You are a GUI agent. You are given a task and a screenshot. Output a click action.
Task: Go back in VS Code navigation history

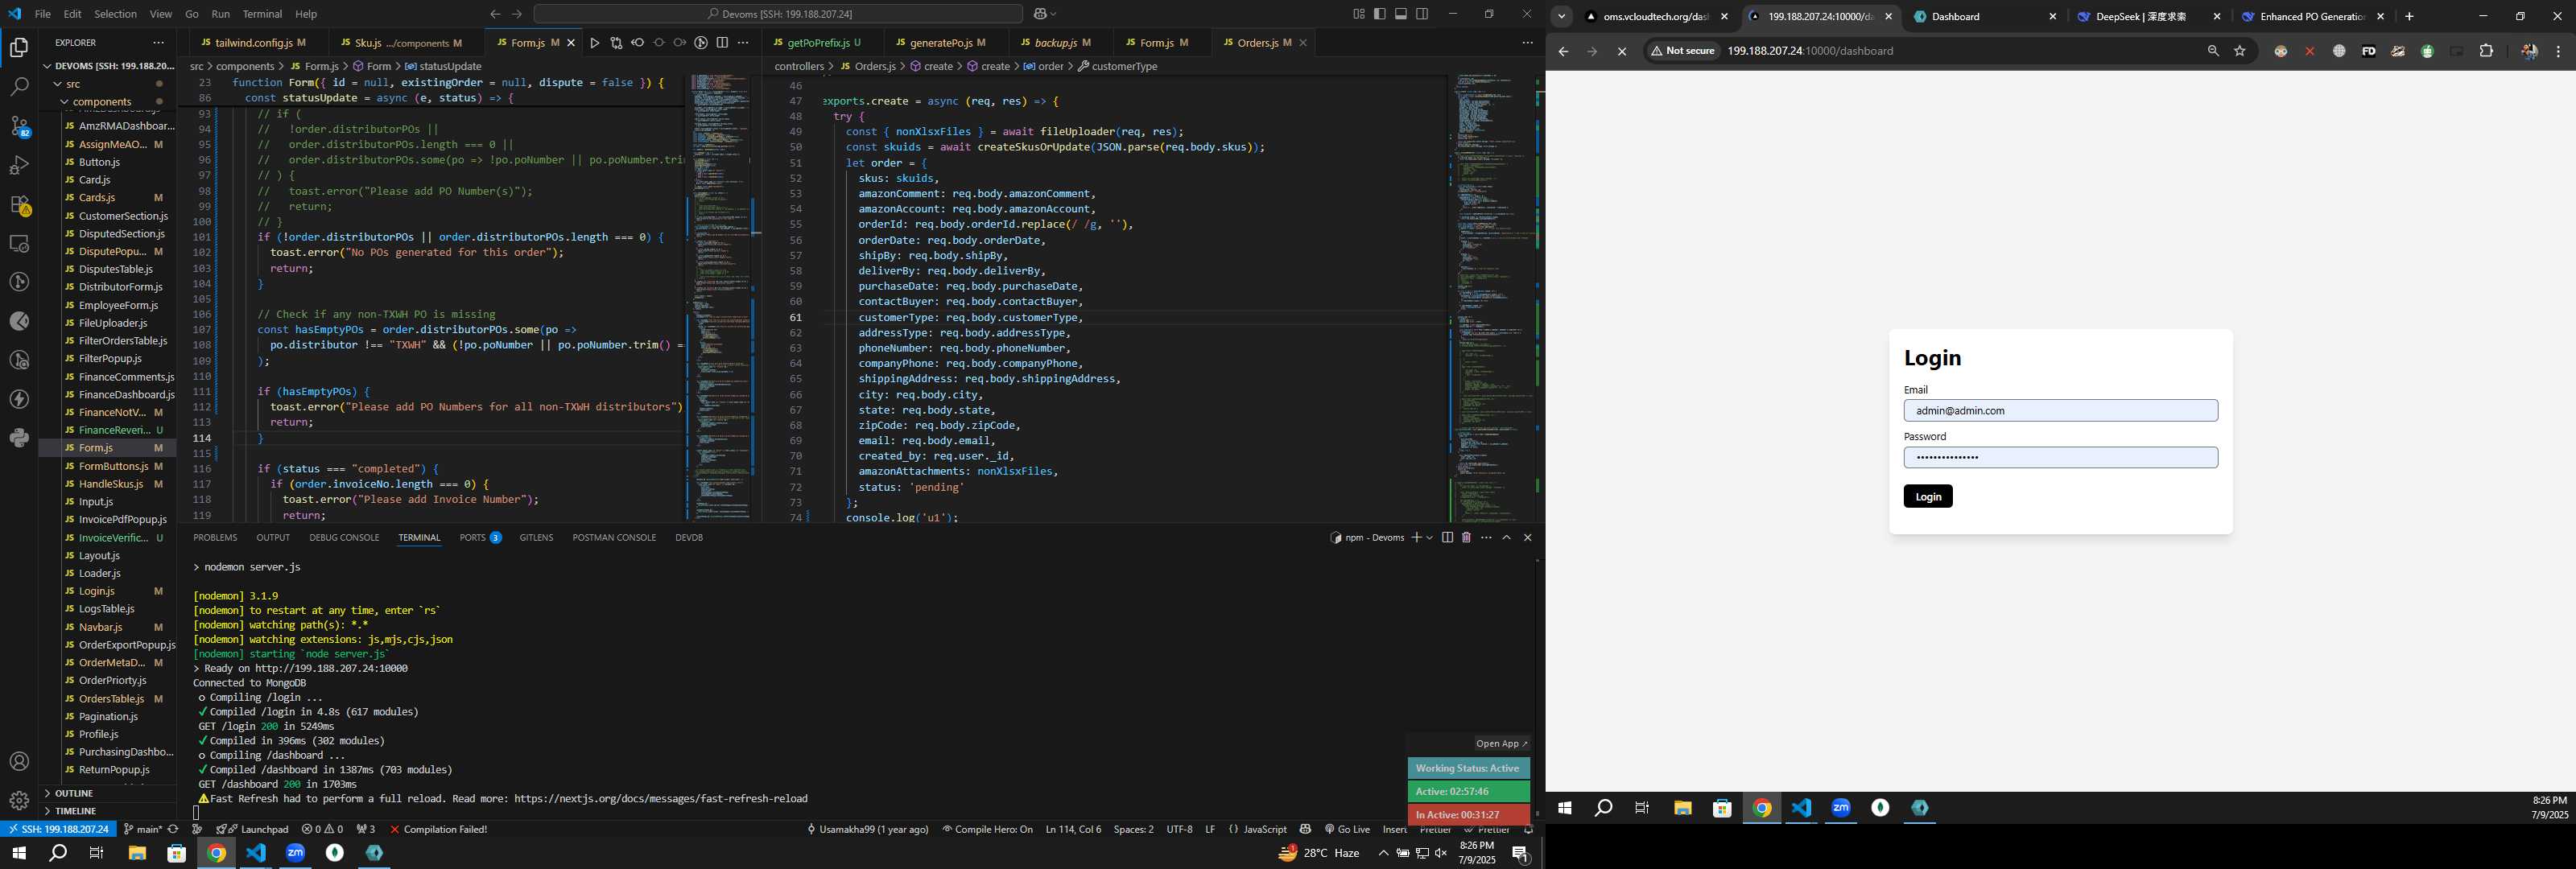pos(495,14)
